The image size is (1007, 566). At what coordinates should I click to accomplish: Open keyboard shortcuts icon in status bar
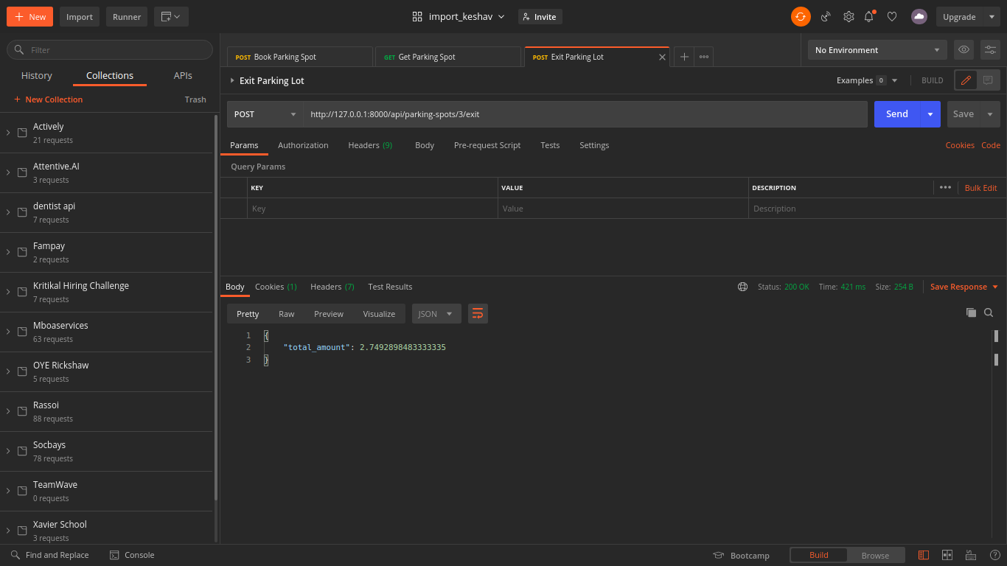(970, 555)
